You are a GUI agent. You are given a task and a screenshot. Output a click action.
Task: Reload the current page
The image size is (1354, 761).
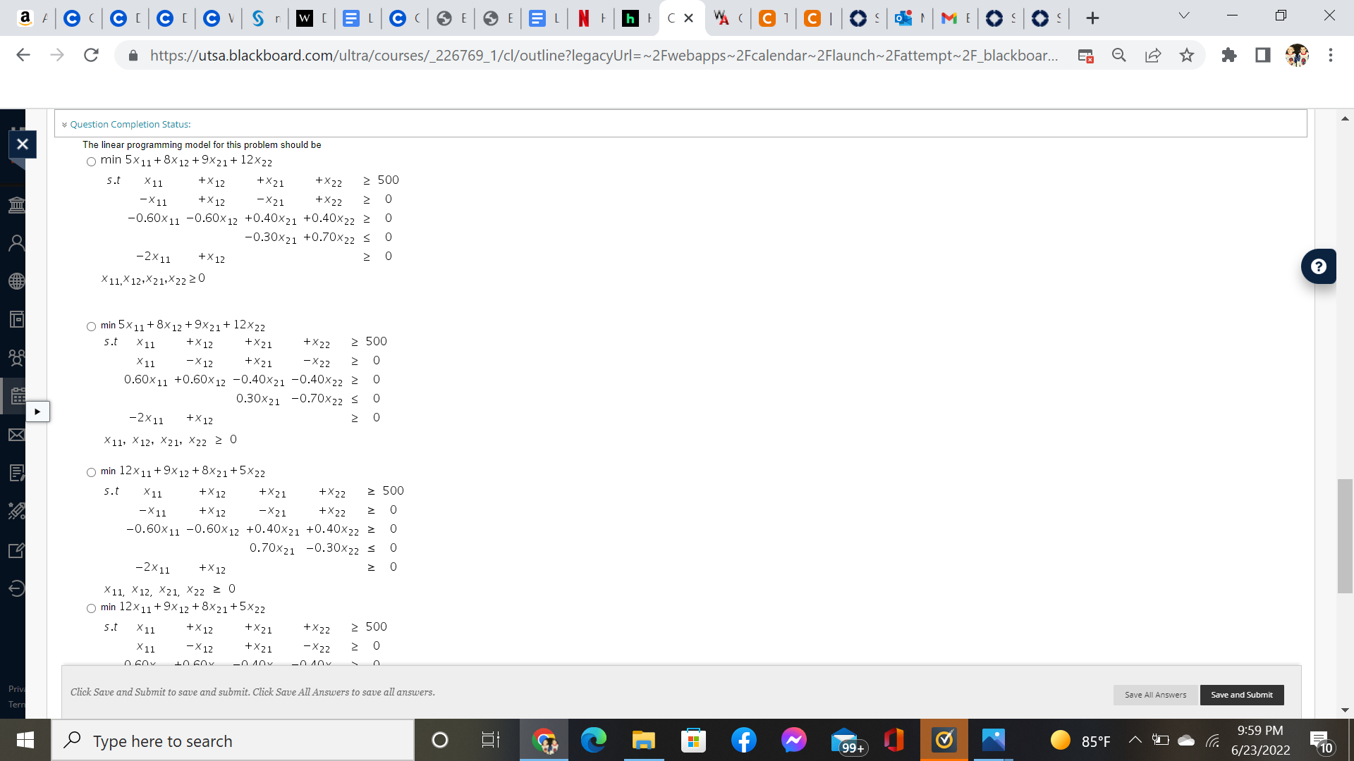point(91,55)
